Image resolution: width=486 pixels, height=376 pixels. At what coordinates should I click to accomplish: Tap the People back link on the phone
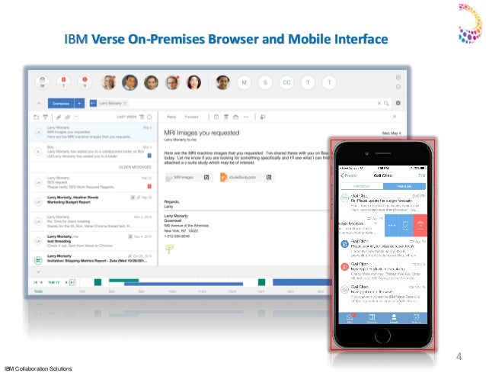349,175
